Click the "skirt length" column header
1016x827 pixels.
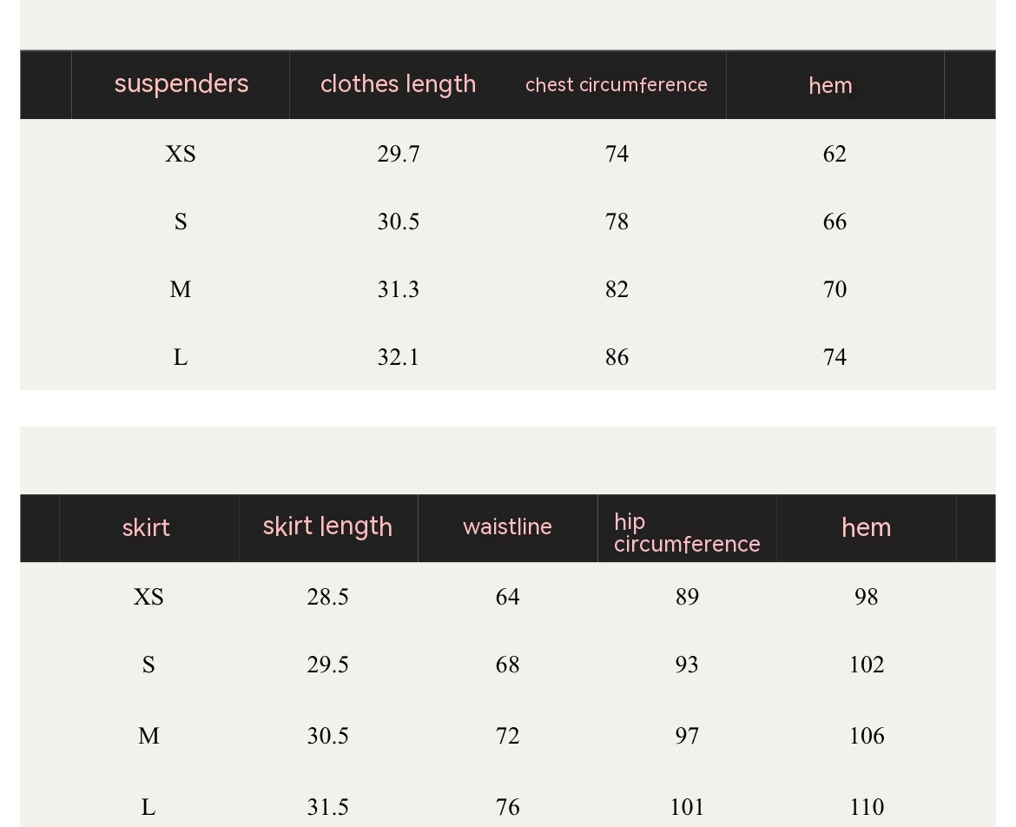[327, 526]
